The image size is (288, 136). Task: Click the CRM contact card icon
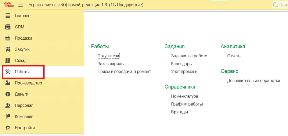8,27
